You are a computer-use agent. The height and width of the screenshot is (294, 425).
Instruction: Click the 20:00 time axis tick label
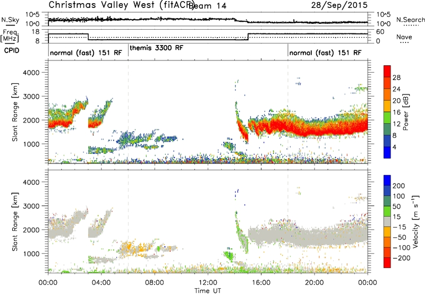[x=314, y=283]
